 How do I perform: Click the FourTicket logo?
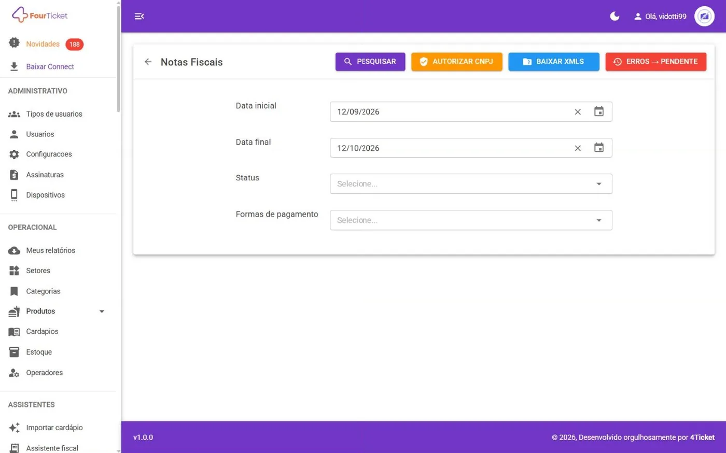(40, 15)
